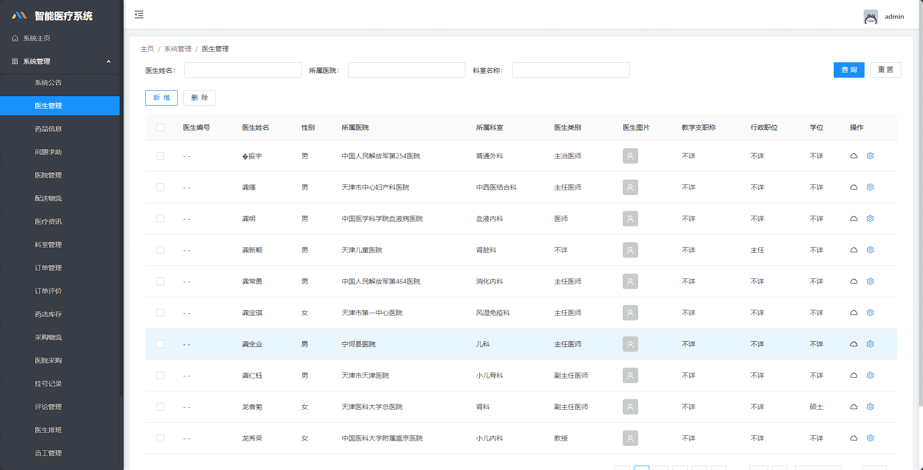Screen dimensions: 923x470
Task: Follow the 主页 breadcrumb link
Action: click(147, 49)
